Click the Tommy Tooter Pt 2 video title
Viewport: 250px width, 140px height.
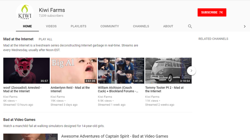164,89
